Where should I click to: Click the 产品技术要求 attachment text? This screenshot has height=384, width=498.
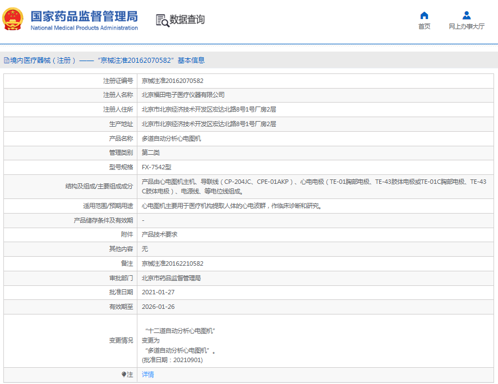click(159, 235)
